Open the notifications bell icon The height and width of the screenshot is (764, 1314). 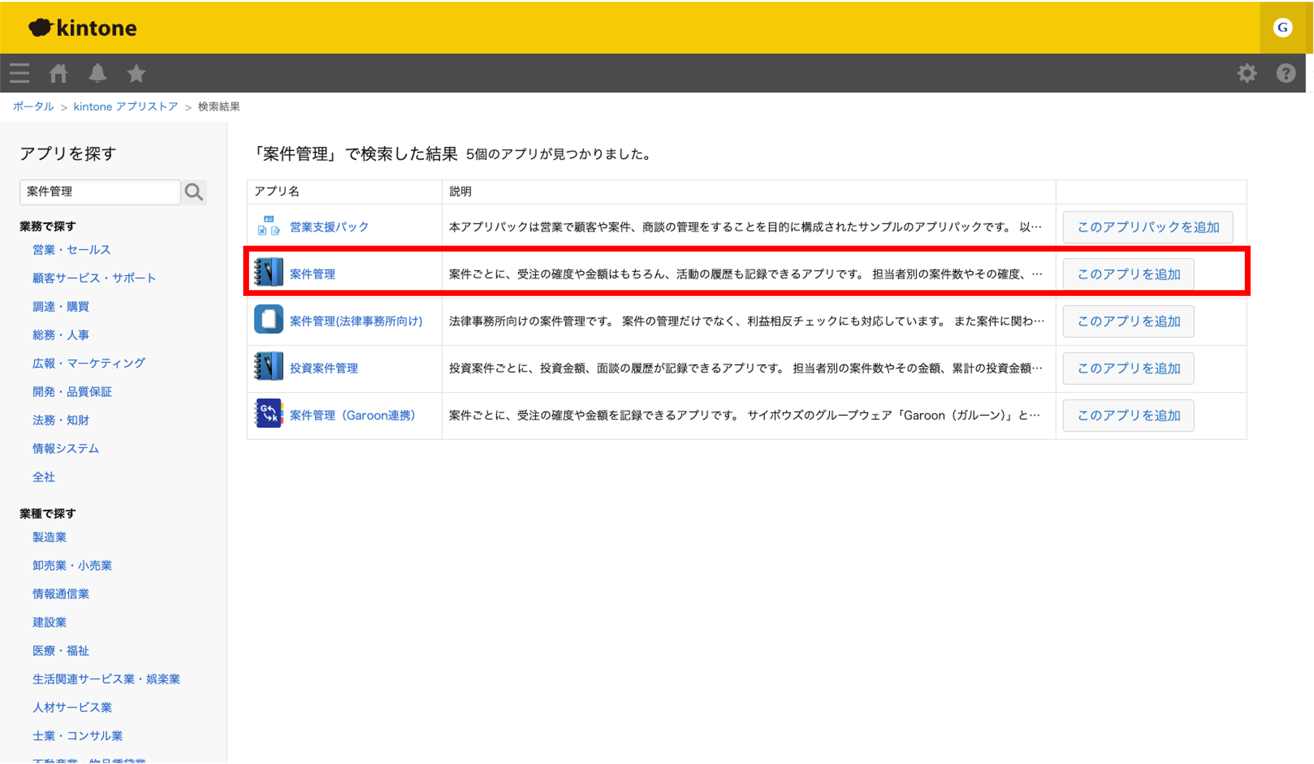coord(97,73)
